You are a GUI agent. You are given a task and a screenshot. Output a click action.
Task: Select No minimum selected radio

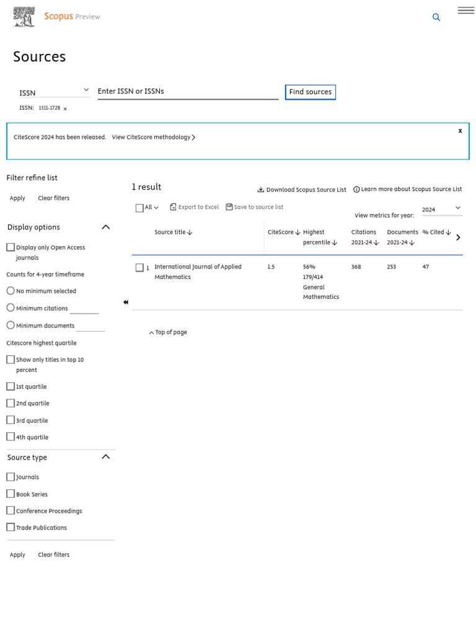click(x=11, y=291)
